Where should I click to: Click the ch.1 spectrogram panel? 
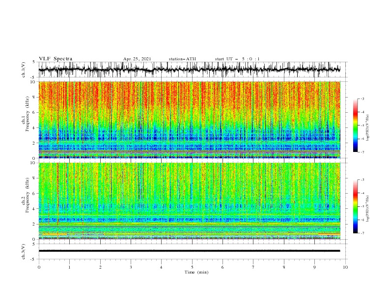coord(190,120)
